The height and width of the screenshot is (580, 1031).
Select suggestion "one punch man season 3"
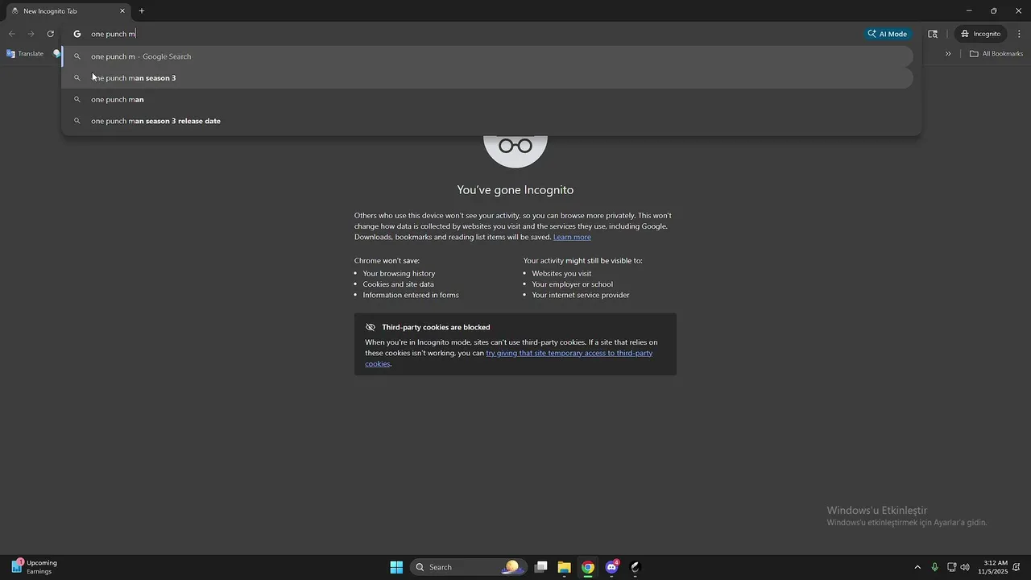[487, 78]
